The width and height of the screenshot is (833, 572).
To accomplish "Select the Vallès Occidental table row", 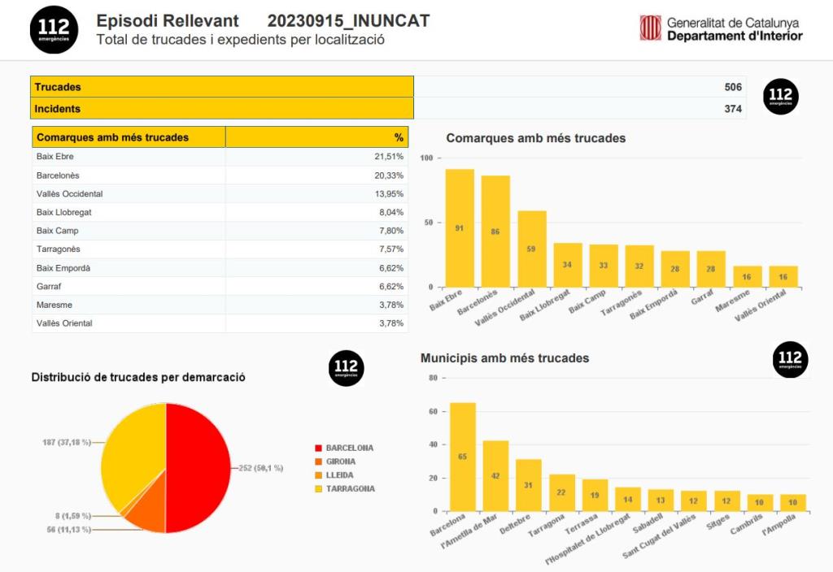I will tap(220, 193).
